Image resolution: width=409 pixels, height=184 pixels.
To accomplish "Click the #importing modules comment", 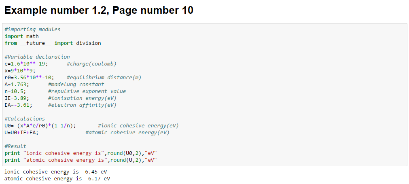I will [x=33, y=30].
